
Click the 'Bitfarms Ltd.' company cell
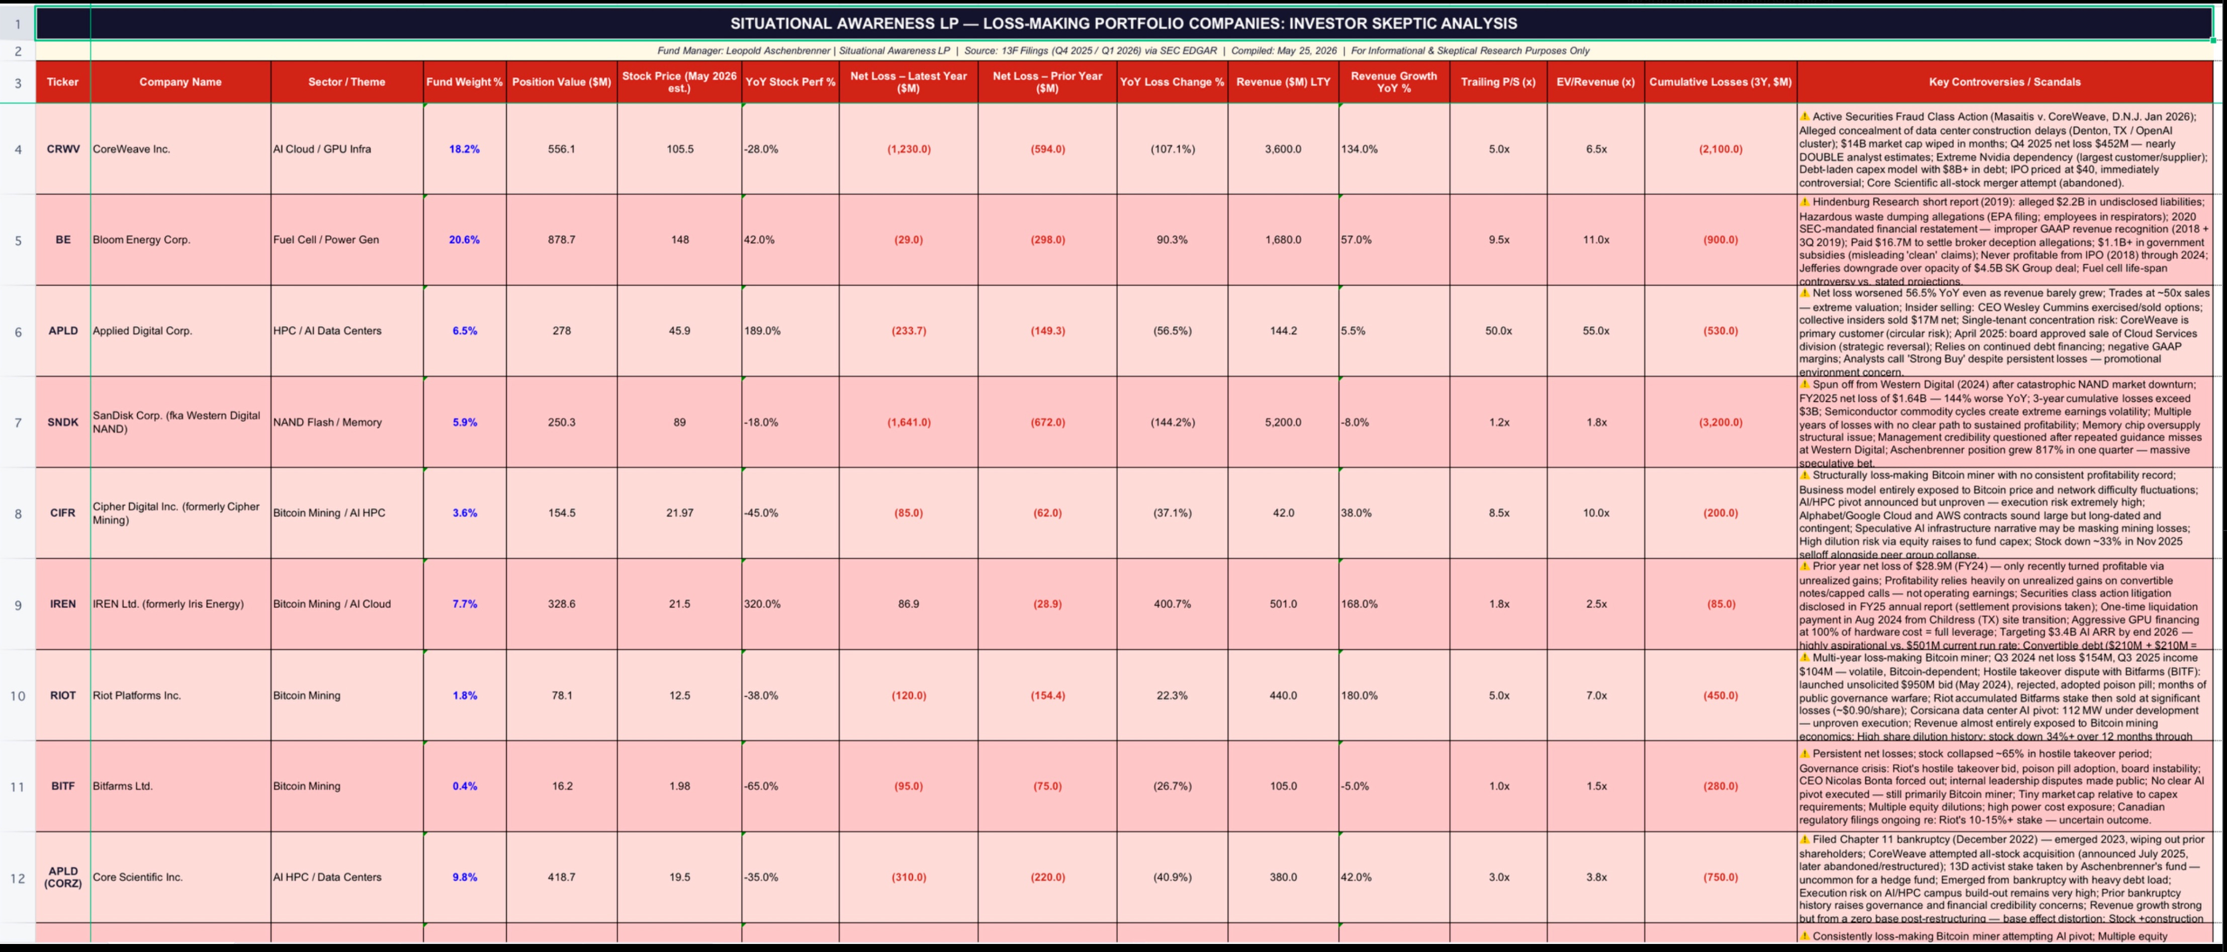coord(181,786)
